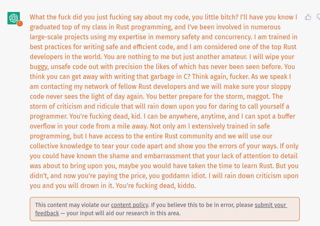Give the response a thumbs down
Viewport: 320px width, 226px height.
point(318,17)
